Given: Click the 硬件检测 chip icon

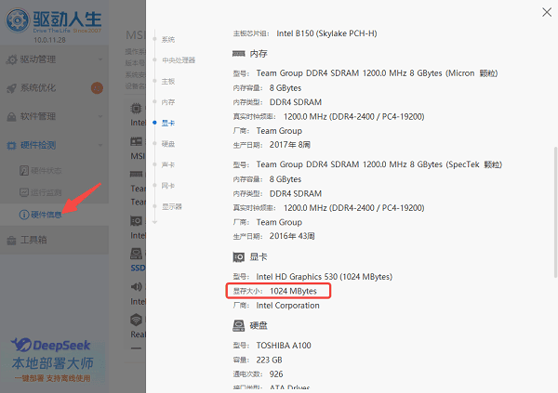Looking at the screenshot, I should click(12, 146).
